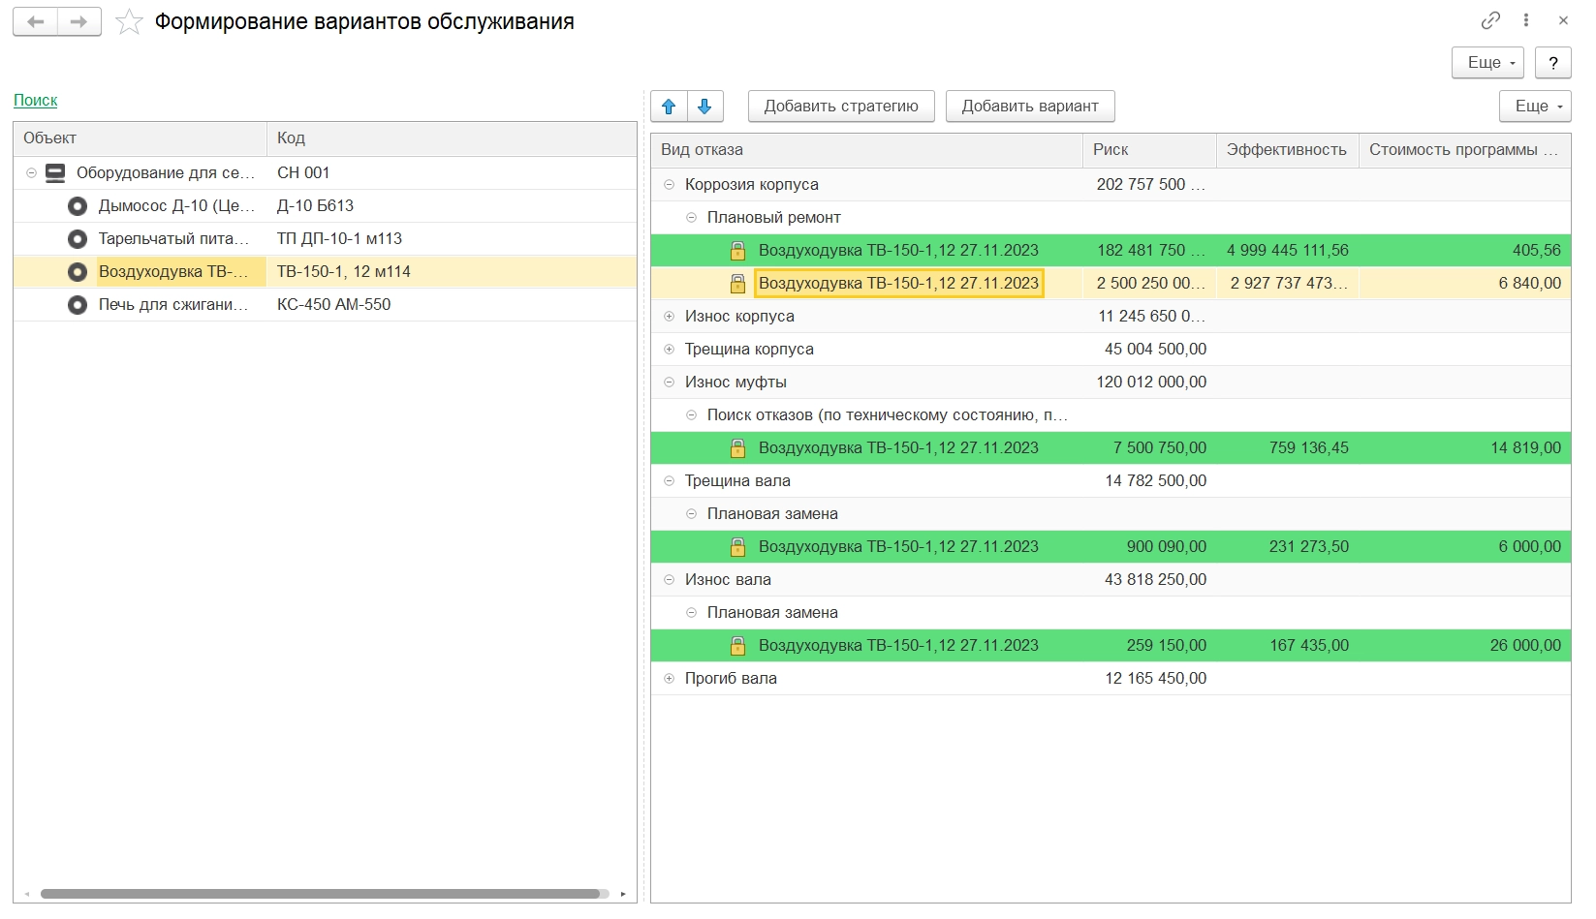Select Дымосос Д-10 in object tree
This screenshot has width=1596, height=919.
click(x=175, y=206)
